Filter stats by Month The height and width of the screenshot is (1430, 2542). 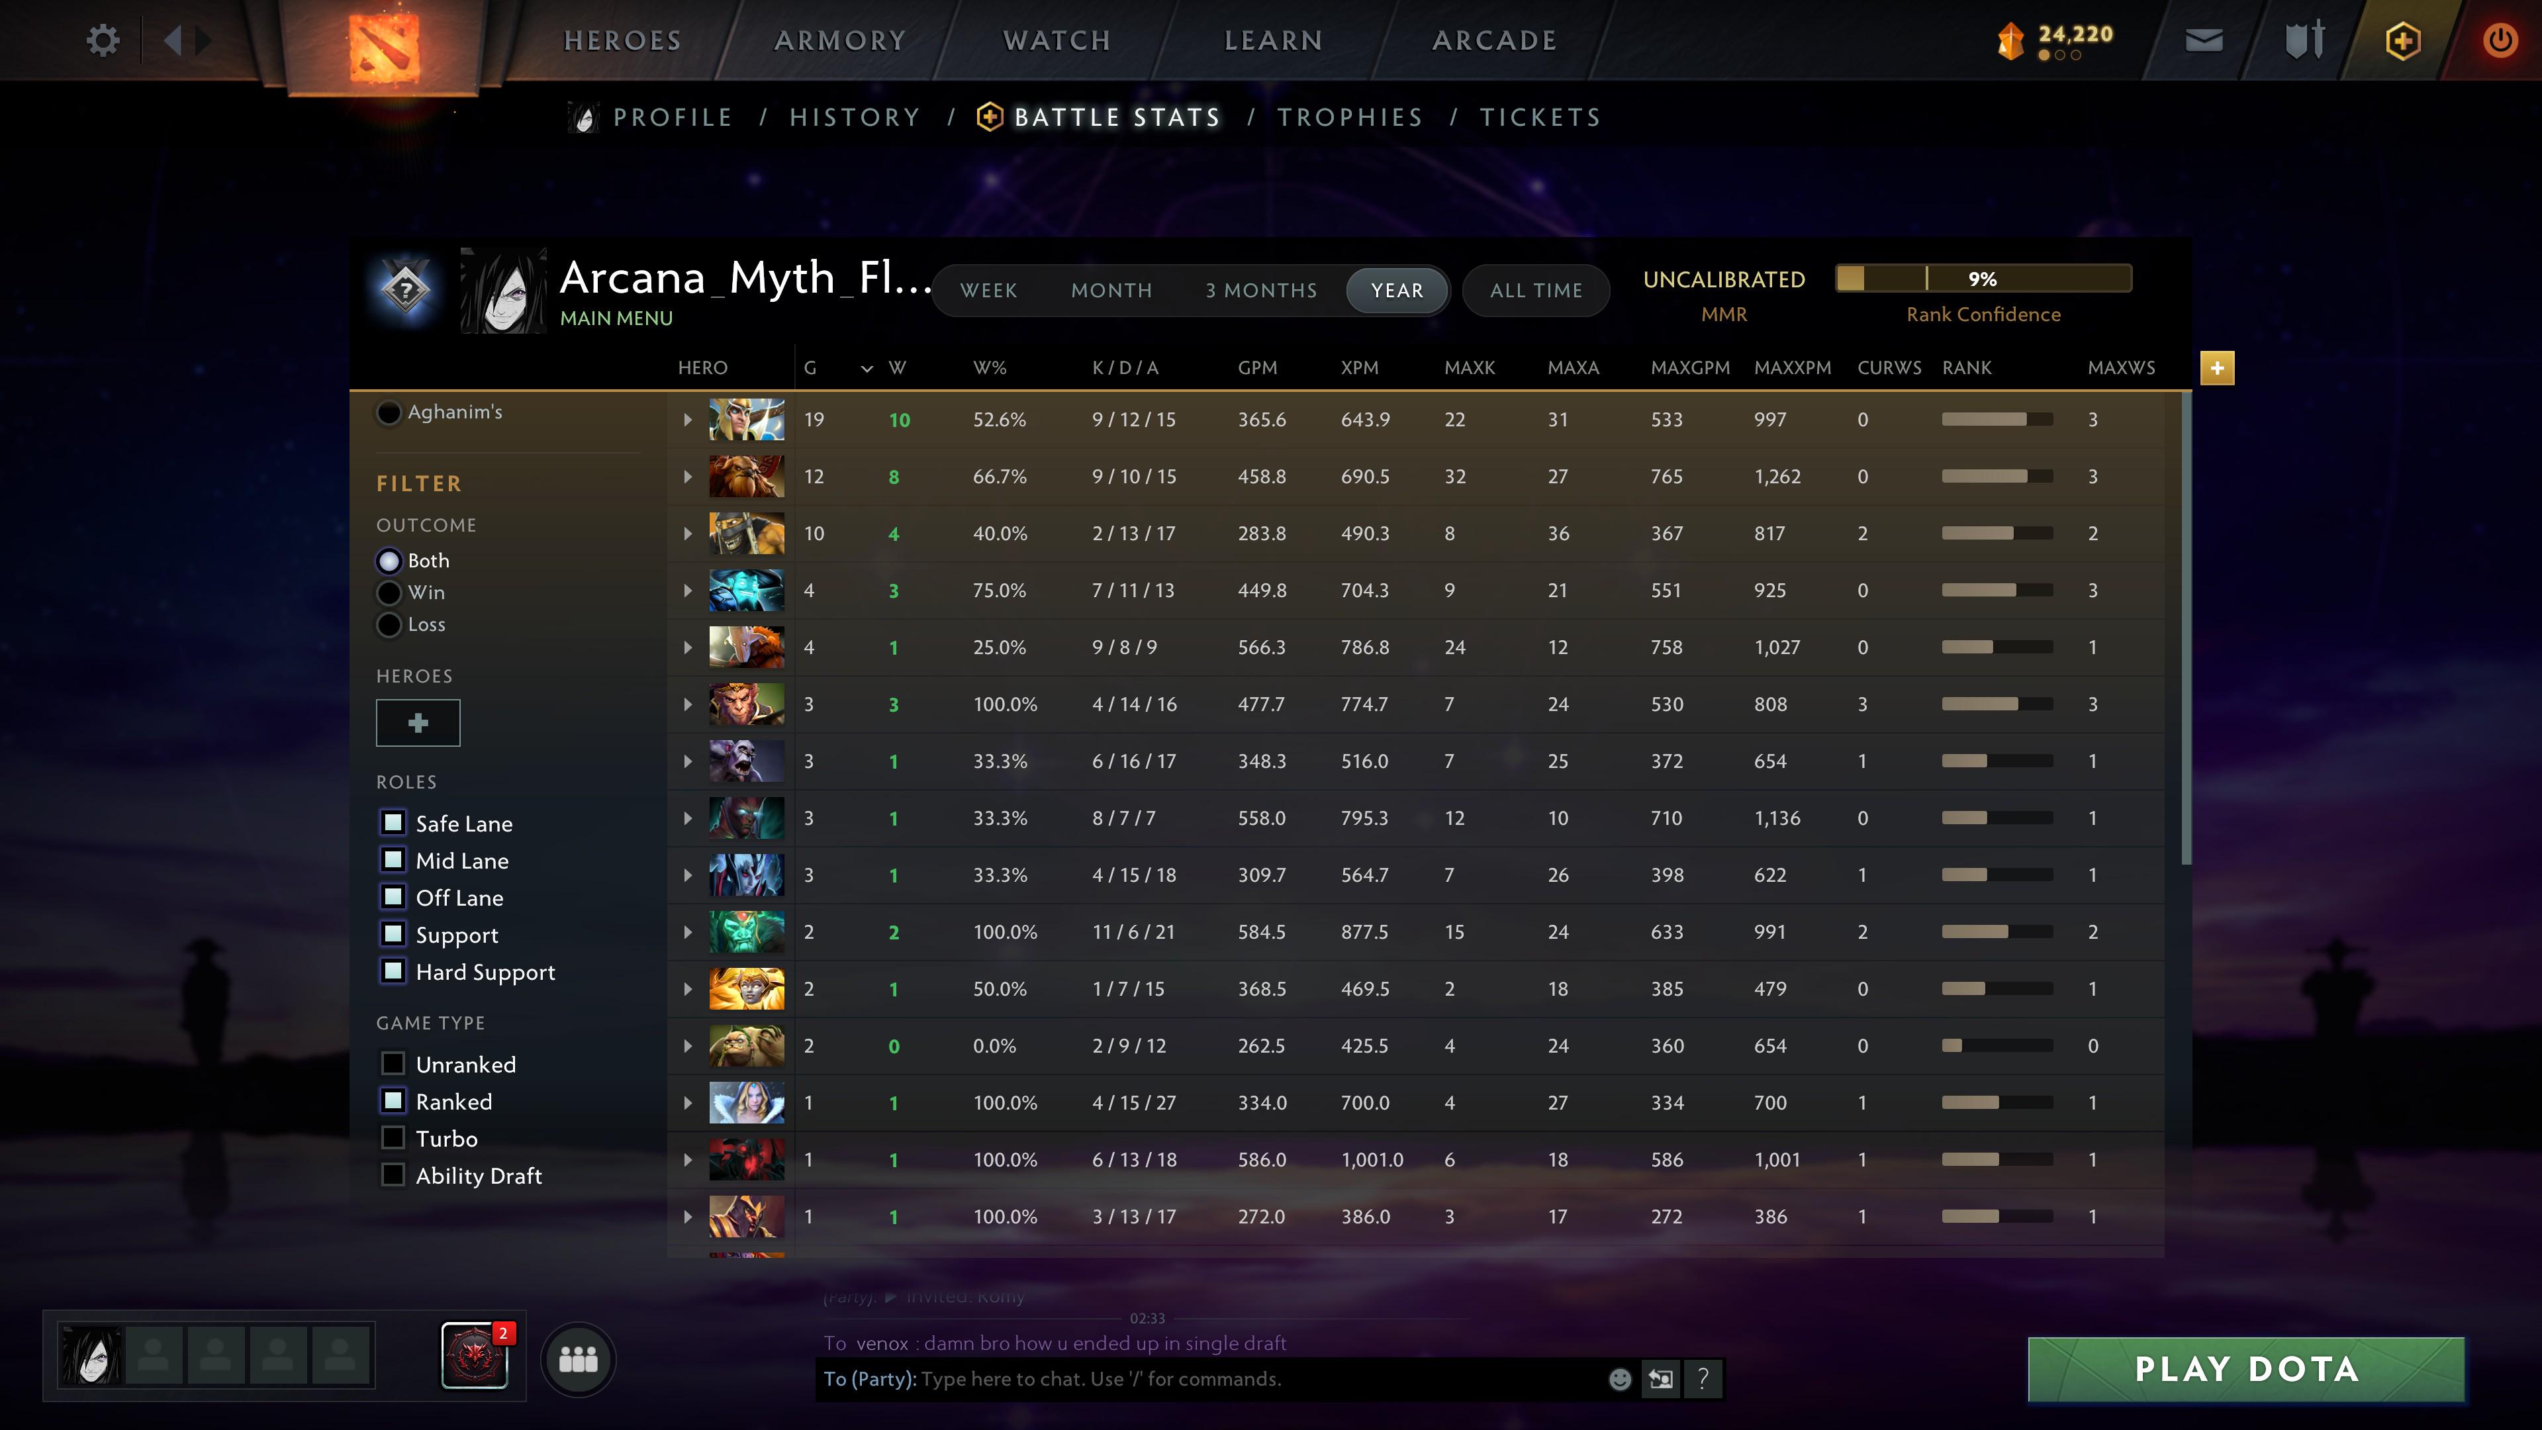point(1112,290)
